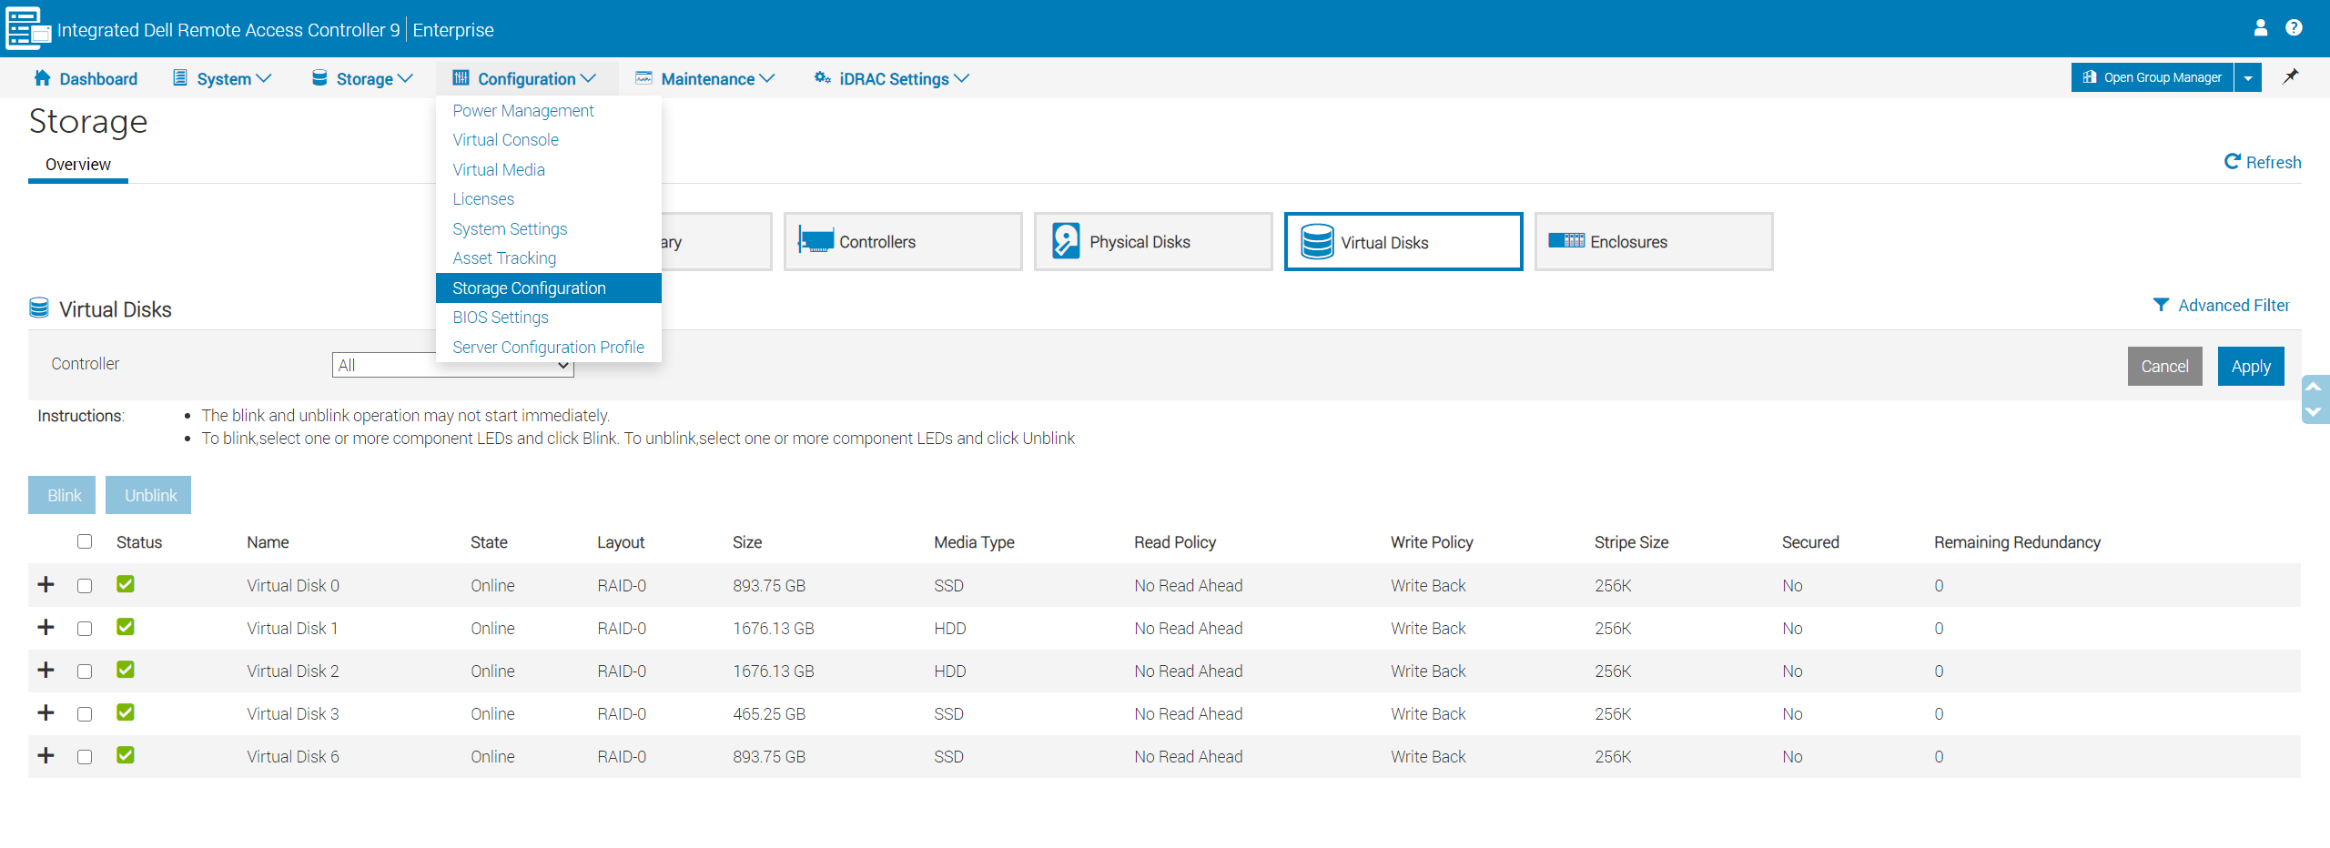Check the checkbox for Virtual Disk 2

click(x=85, y=671)
